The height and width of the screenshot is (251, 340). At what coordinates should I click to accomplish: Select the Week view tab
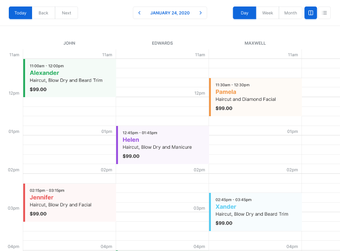(x=268, y=13)
